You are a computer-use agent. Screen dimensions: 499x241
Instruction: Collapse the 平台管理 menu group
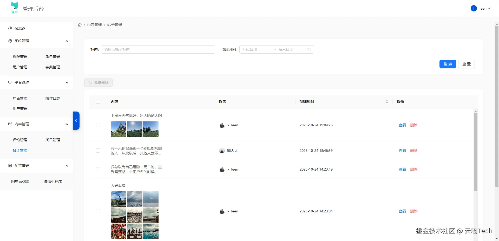pyautogui.click(x=67, y=83)
